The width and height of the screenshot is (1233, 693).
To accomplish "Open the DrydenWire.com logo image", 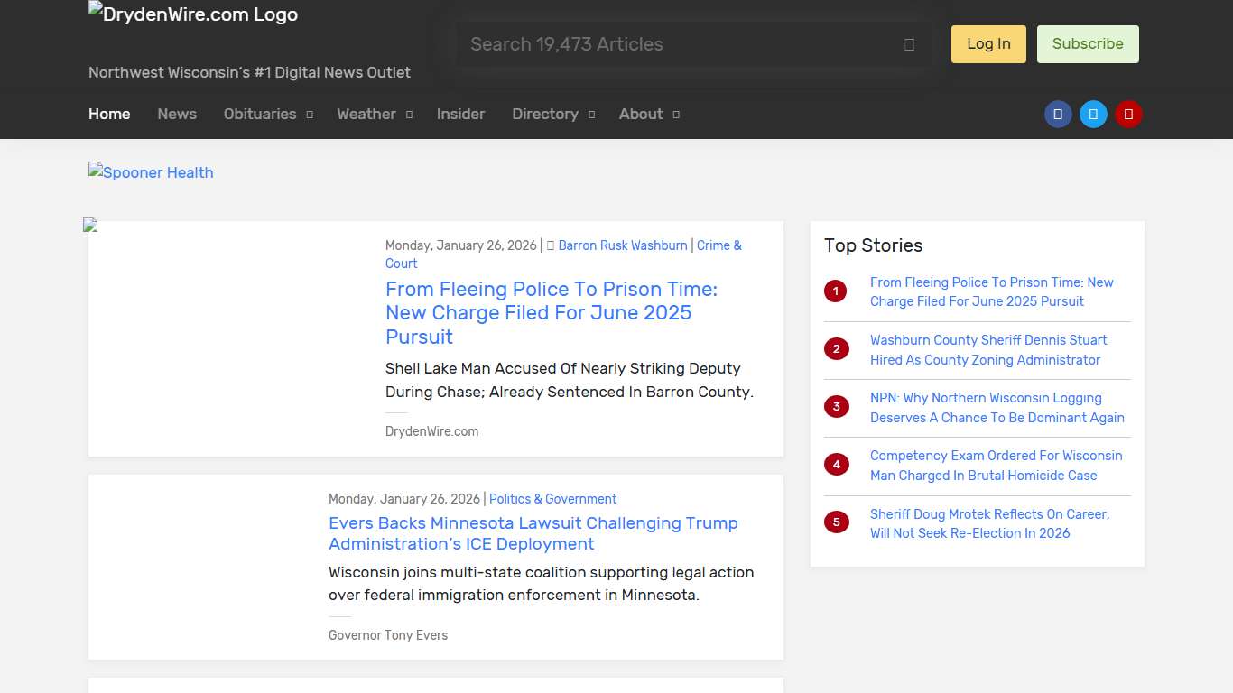I will point(193,14).
